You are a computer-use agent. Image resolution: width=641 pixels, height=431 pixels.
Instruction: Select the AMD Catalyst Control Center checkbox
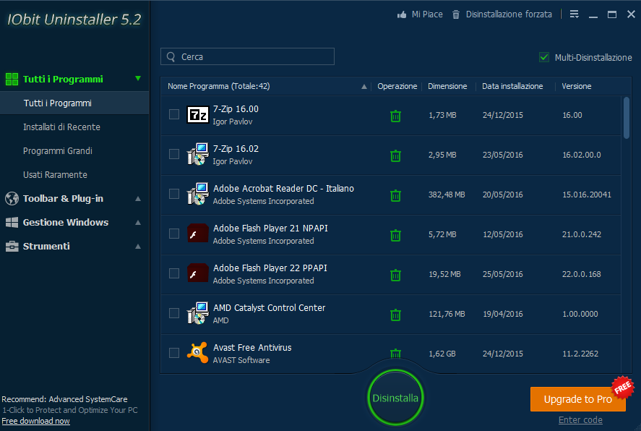pos(174,313)
